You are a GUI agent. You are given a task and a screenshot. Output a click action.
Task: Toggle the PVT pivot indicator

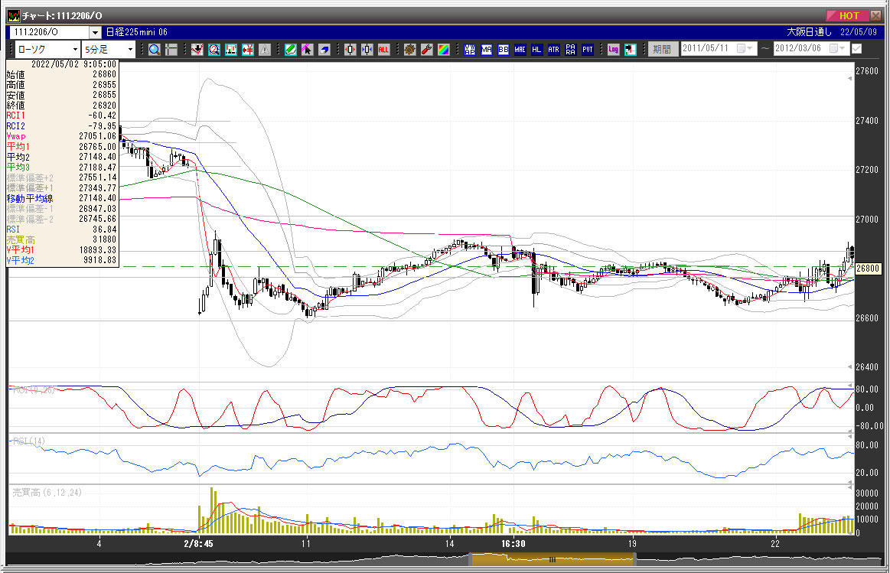coord(588,50)
